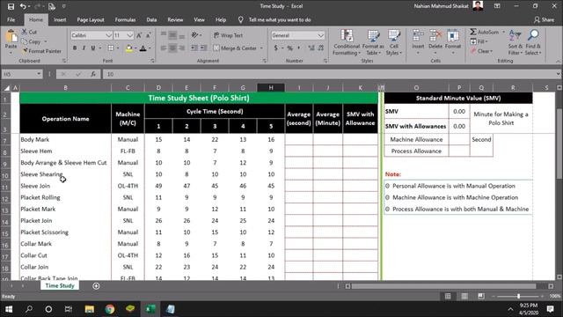Click the font color A swatch
This screenshot has height=317, width=563.
point(143,48)
